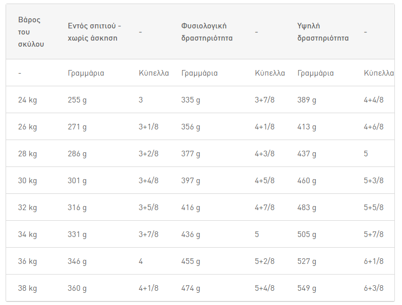Select the 24 kg weight cell
402x305 pixels.
point(27,100)
